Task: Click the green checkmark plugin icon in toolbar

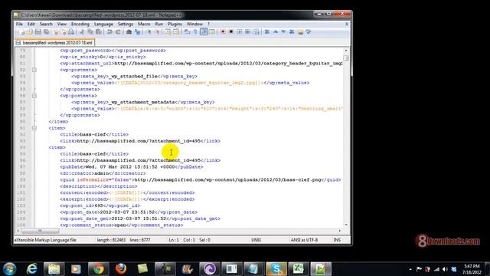Action: 309,32
